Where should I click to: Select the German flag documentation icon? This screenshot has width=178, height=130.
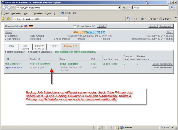click(31, 26)
